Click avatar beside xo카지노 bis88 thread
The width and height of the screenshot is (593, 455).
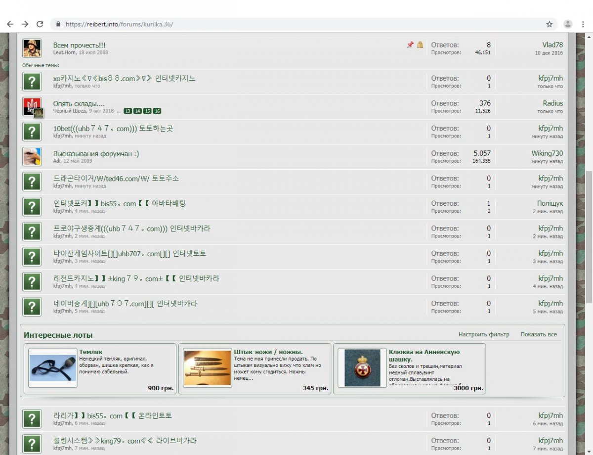click(x=32, y=82)
